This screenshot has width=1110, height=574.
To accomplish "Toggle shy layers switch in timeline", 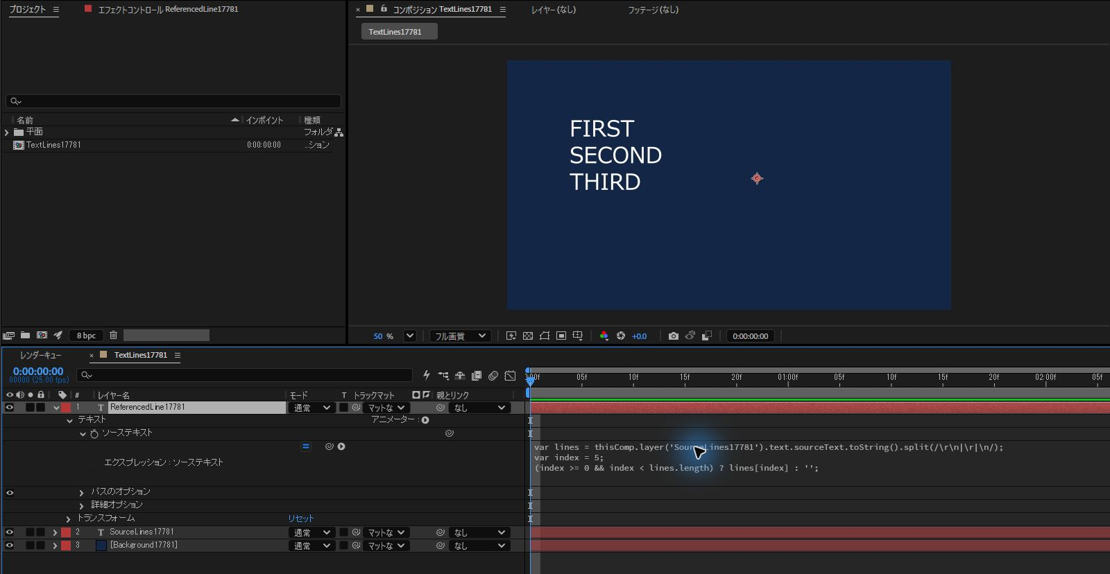I will pos(460,376).
